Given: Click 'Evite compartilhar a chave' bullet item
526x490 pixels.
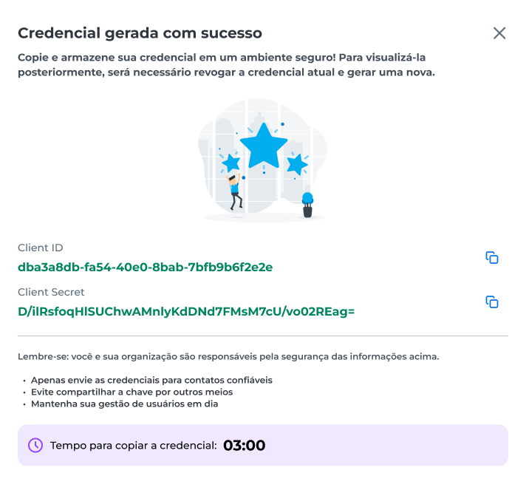Looking at the screenshot, I should tap(131, 392).
